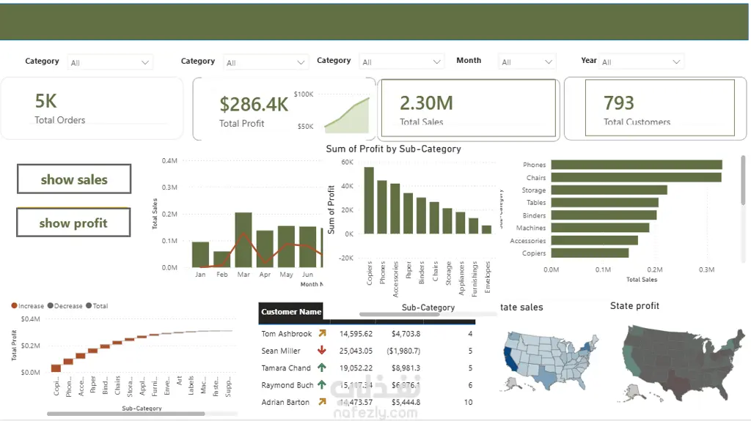The width and height of the screenshot is (751, 421).
Task: Select the Copiers horizontal sales bar
Action: (590, 253)
